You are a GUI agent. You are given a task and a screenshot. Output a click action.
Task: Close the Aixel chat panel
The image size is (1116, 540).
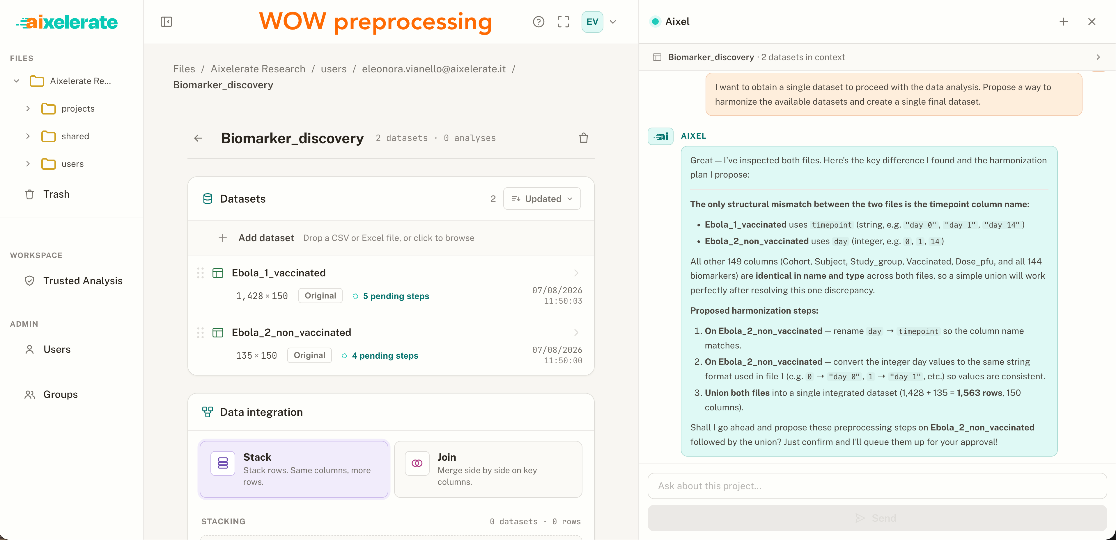point(1092,22)
